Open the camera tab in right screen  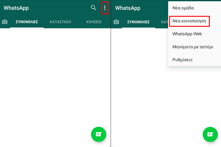click(116, 22)
